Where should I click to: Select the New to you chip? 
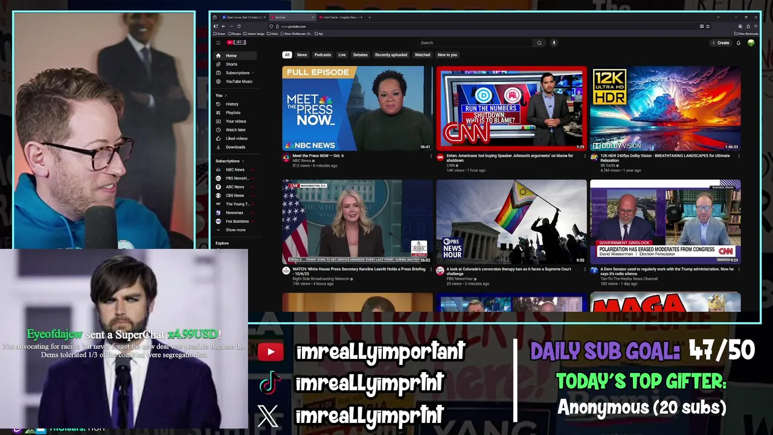(x=447, y=55)
